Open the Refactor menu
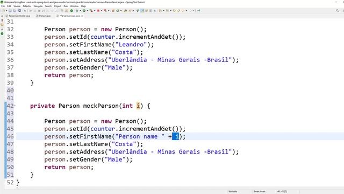This screenshot has width=344, height=194. (x=27, y=6)
